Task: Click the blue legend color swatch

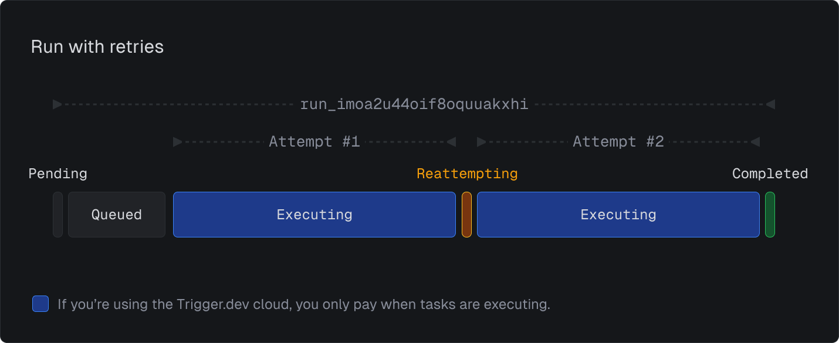Action: click(x=40, y=304)
